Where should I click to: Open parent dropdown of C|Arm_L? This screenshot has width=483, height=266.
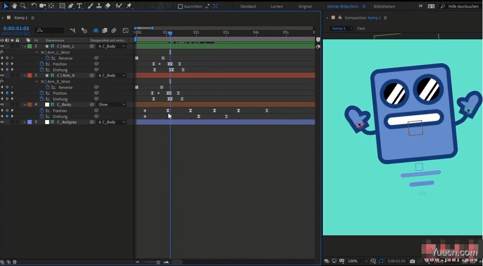tap(112, 46)
